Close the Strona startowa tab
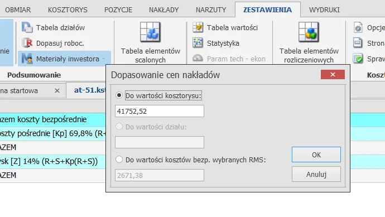The image size is (385, 217). point(57,90)
